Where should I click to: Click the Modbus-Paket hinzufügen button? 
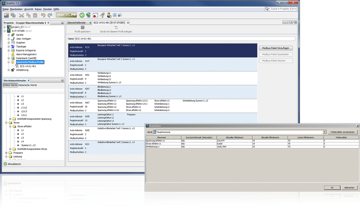[x=275, y=48]
